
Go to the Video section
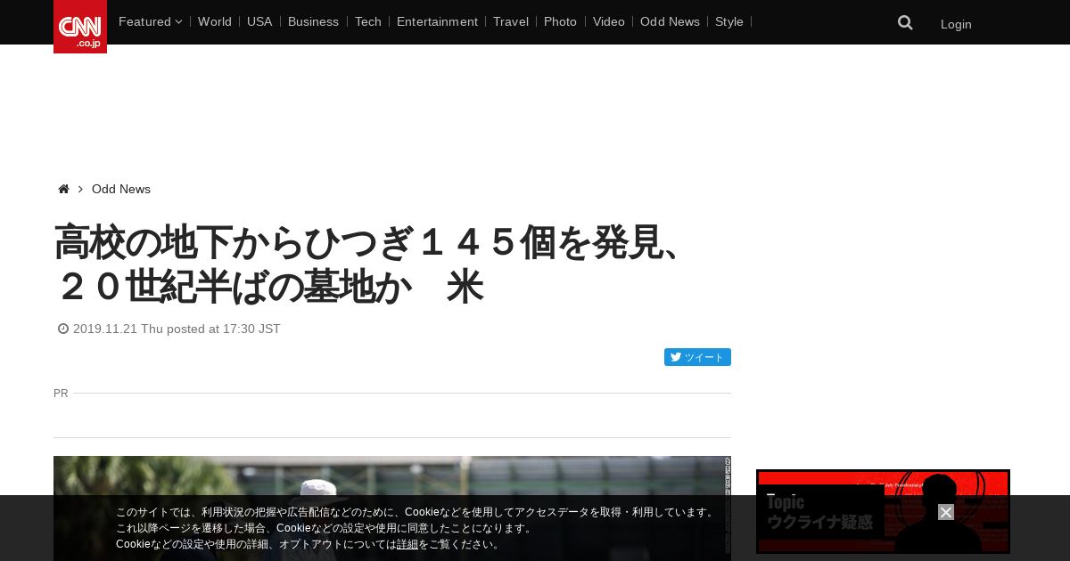609,21
